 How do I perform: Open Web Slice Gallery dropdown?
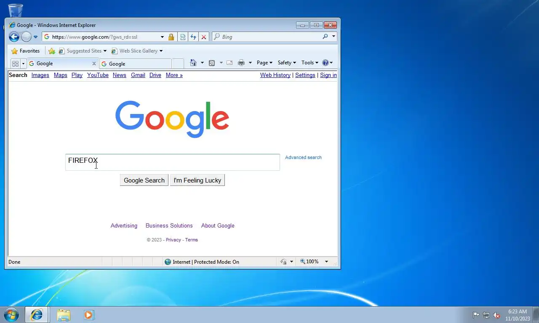(x=137, y=51)
